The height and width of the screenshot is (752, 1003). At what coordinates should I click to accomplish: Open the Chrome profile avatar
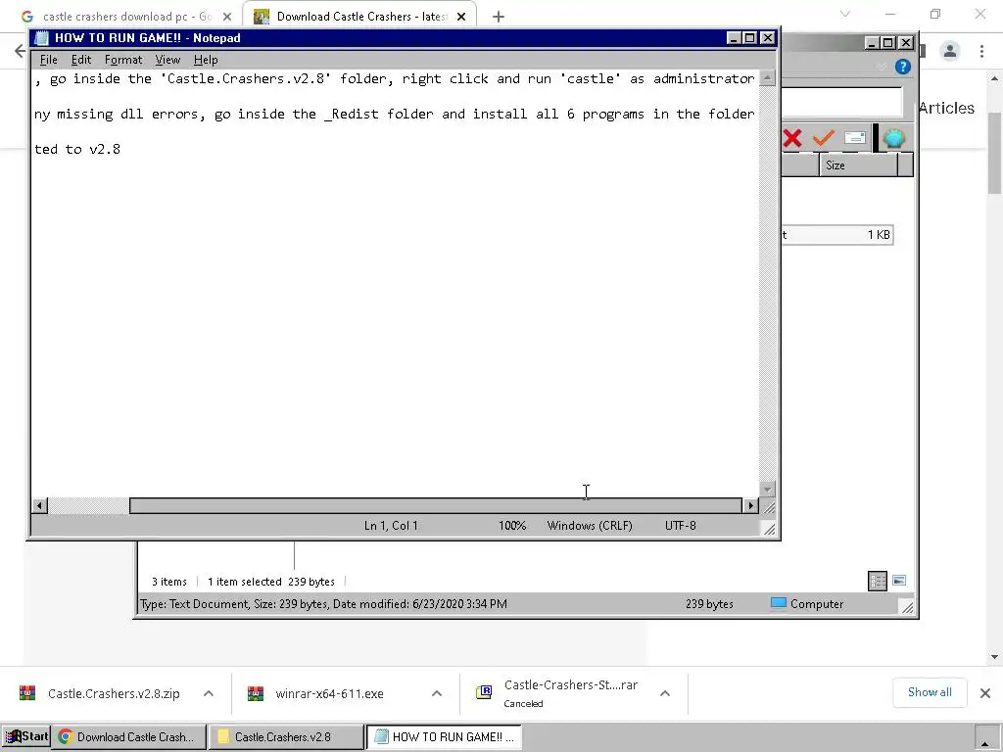(950, 51)
